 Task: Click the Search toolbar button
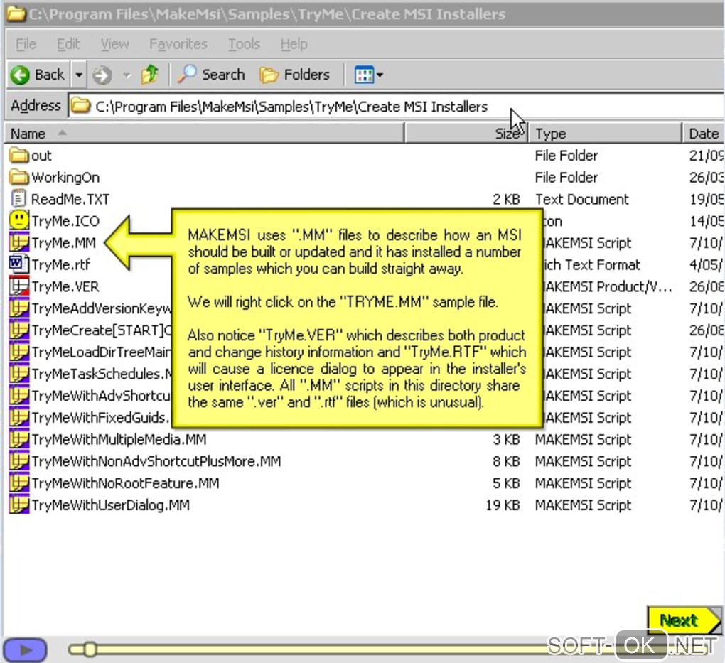tap(211, 75)
